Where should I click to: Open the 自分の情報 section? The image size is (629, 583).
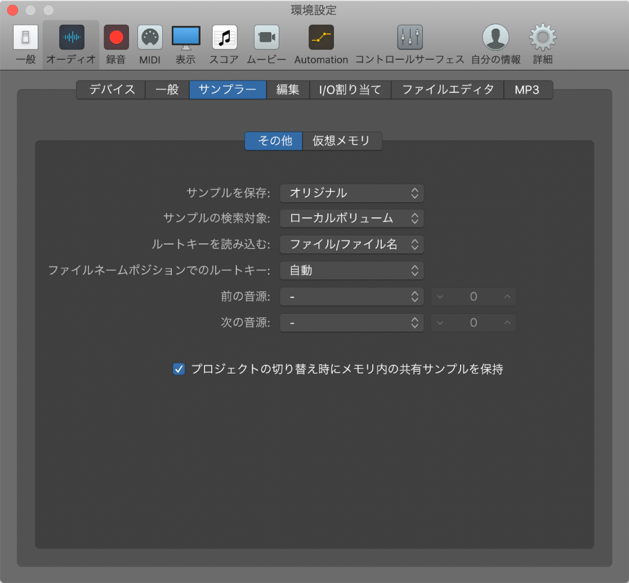(x=495, y=42)
